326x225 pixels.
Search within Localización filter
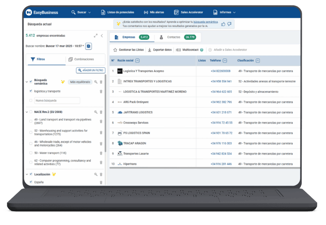96,174
